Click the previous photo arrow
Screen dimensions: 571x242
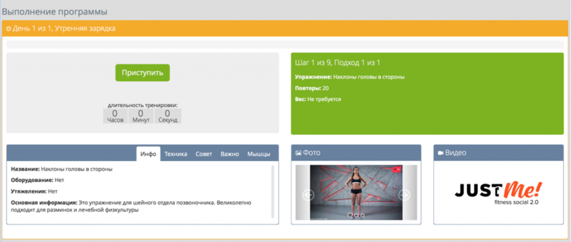308,195
